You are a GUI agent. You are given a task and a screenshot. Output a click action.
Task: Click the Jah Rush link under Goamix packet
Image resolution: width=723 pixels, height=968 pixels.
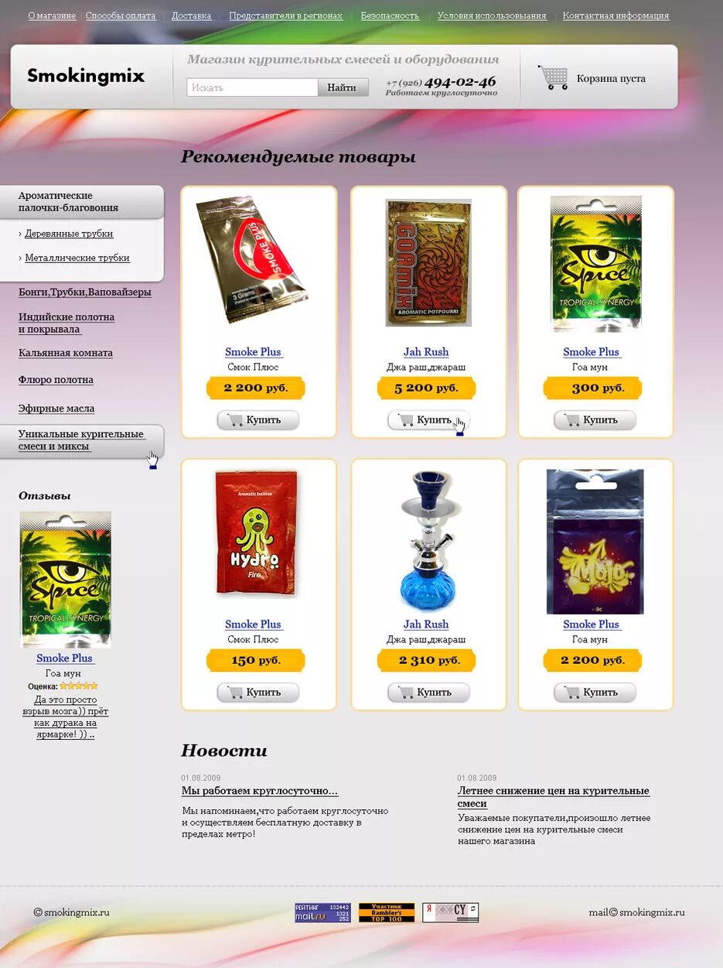(x=426, y=352)
